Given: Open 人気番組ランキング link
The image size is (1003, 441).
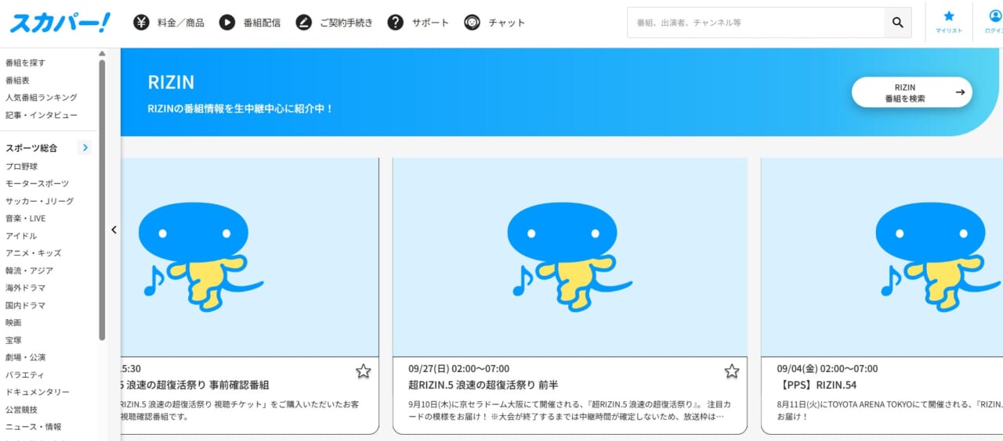Looking at the screenshot, I should click(x=42, y=97).
